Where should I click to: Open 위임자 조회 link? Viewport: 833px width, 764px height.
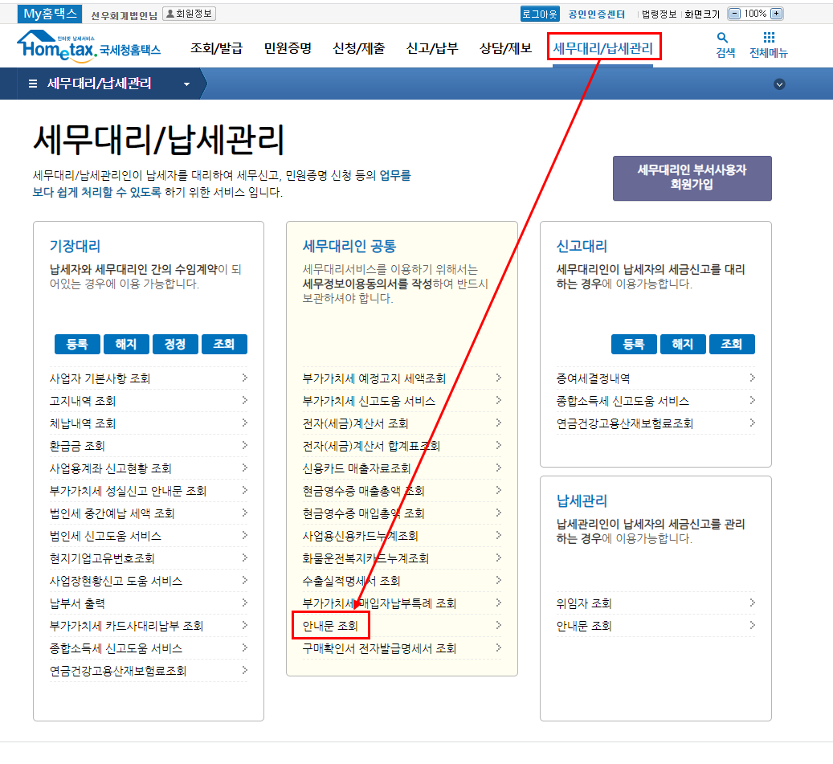point(584,603)
